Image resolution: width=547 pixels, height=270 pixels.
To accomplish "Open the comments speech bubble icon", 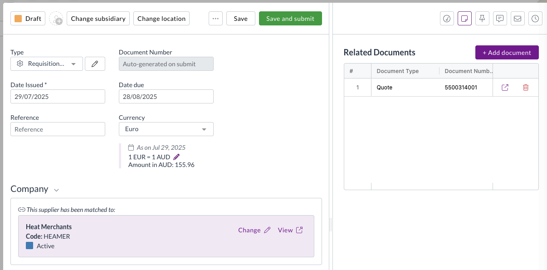I will pyautogui.click(x=500, y=19).
